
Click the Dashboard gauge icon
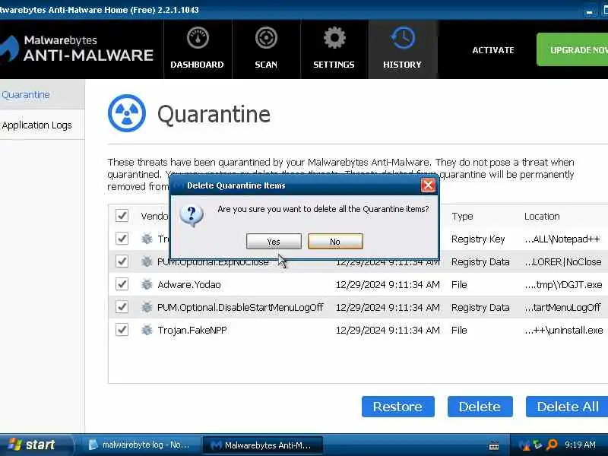click(198, 37)
